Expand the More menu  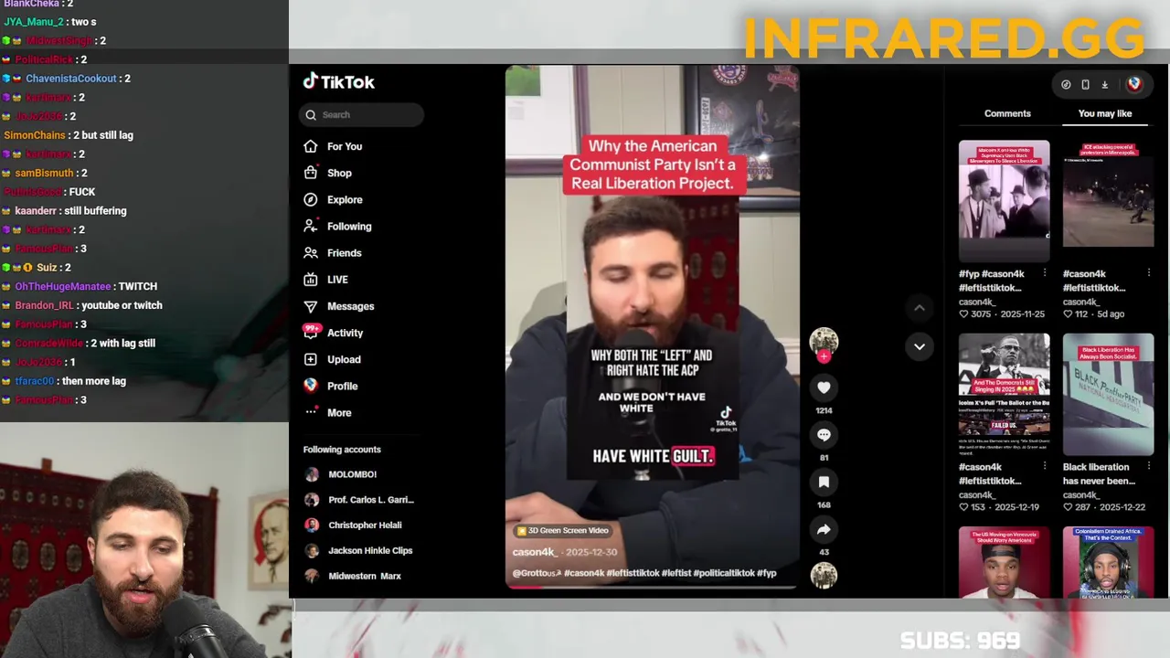click(x=339, y=413)
